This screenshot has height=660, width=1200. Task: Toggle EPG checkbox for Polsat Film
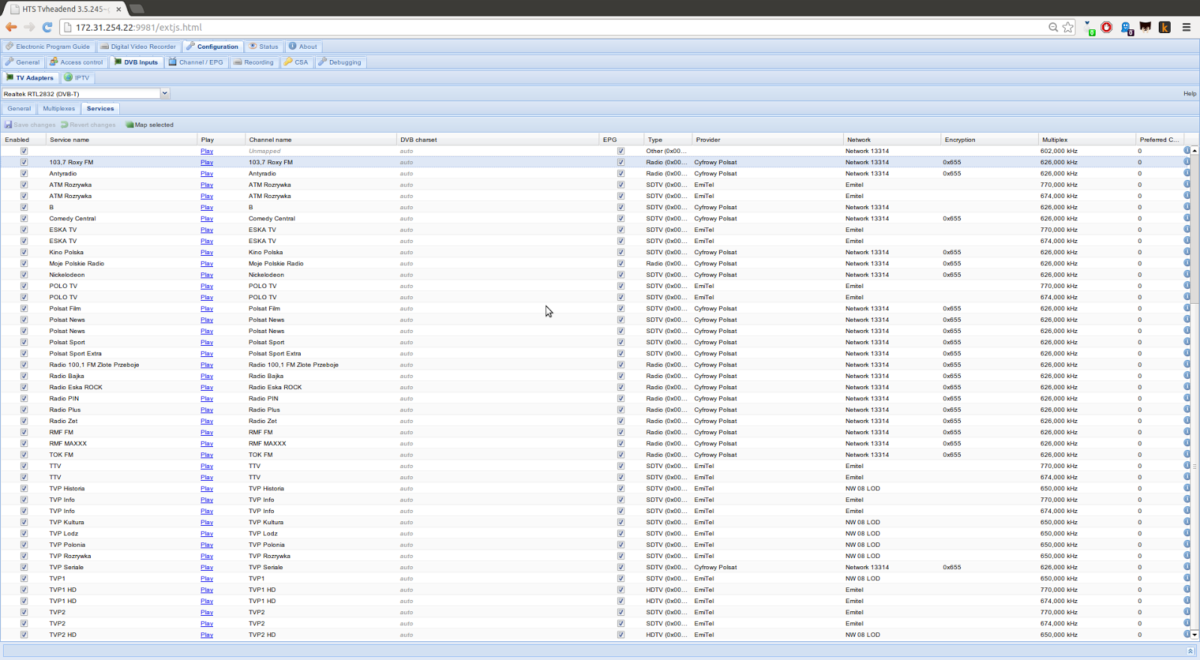[621, 308]
